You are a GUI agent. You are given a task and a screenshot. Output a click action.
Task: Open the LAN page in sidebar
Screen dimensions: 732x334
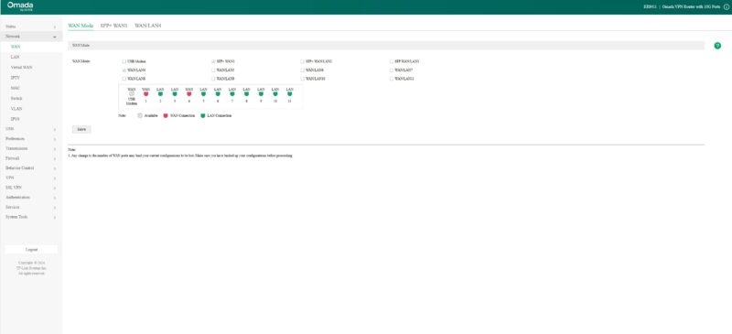pyautogui.click(x=31, y=57)
